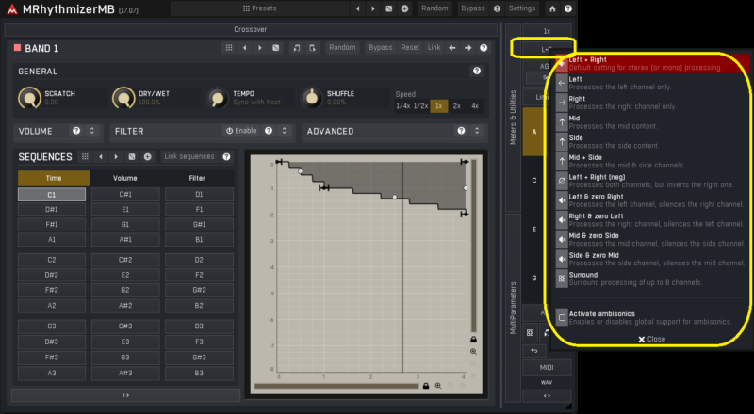Add a new sequence with the plus icon
This screenshot has width=754, height=414.
147,156
